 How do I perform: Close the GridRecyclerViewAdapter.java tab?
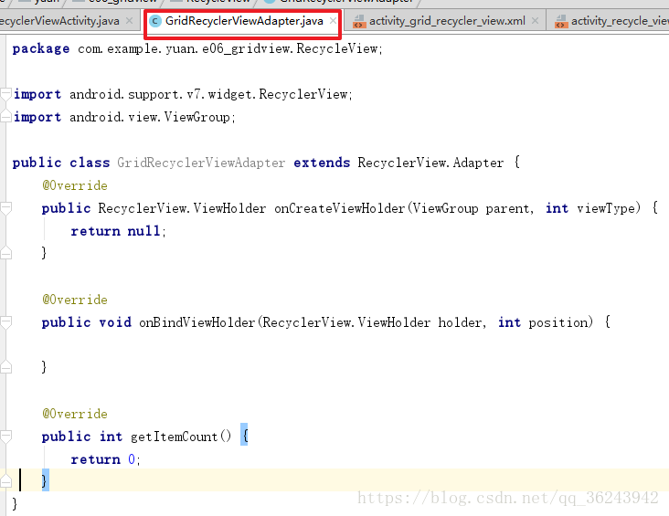(x=333, y=20)
